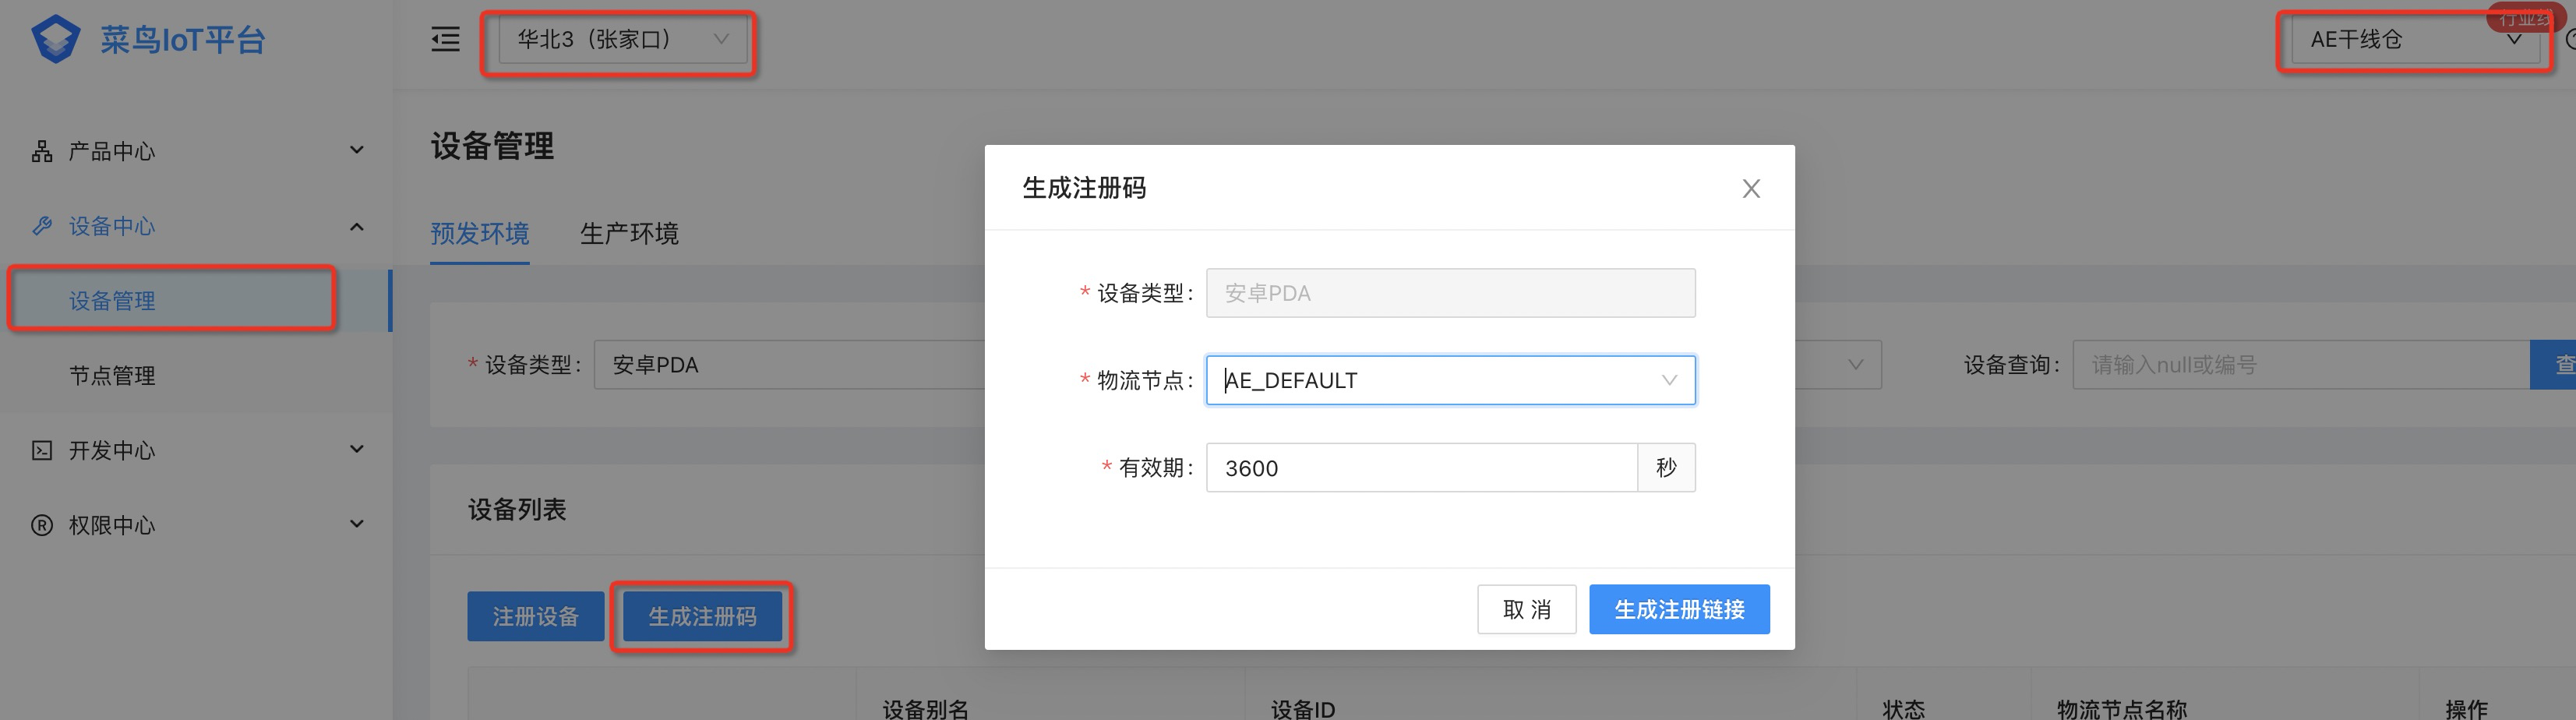Click the 取消 button in dialog
2576x720 pixels.
[1527, 609]
